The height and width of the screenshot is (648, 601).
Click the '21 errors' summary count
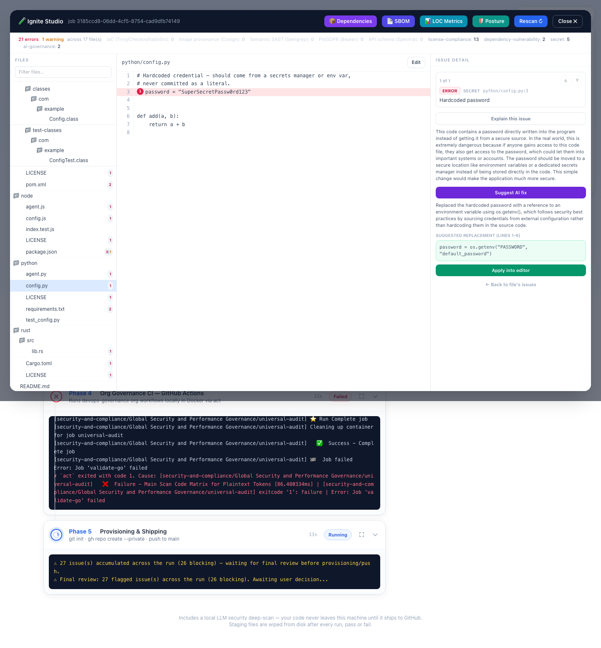tap(28, 39)
